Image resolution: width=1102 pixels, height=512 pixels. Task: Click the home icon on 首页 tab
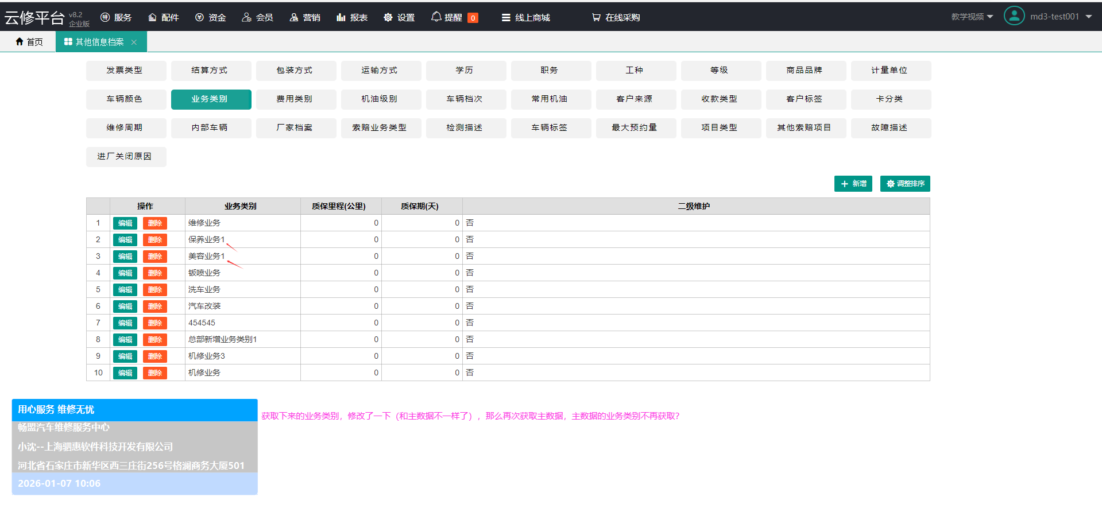tap(20, 42)
